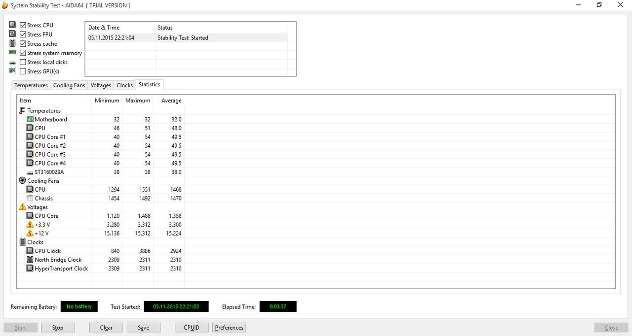Click the disk drive icon beside Stress local disks

12,63
